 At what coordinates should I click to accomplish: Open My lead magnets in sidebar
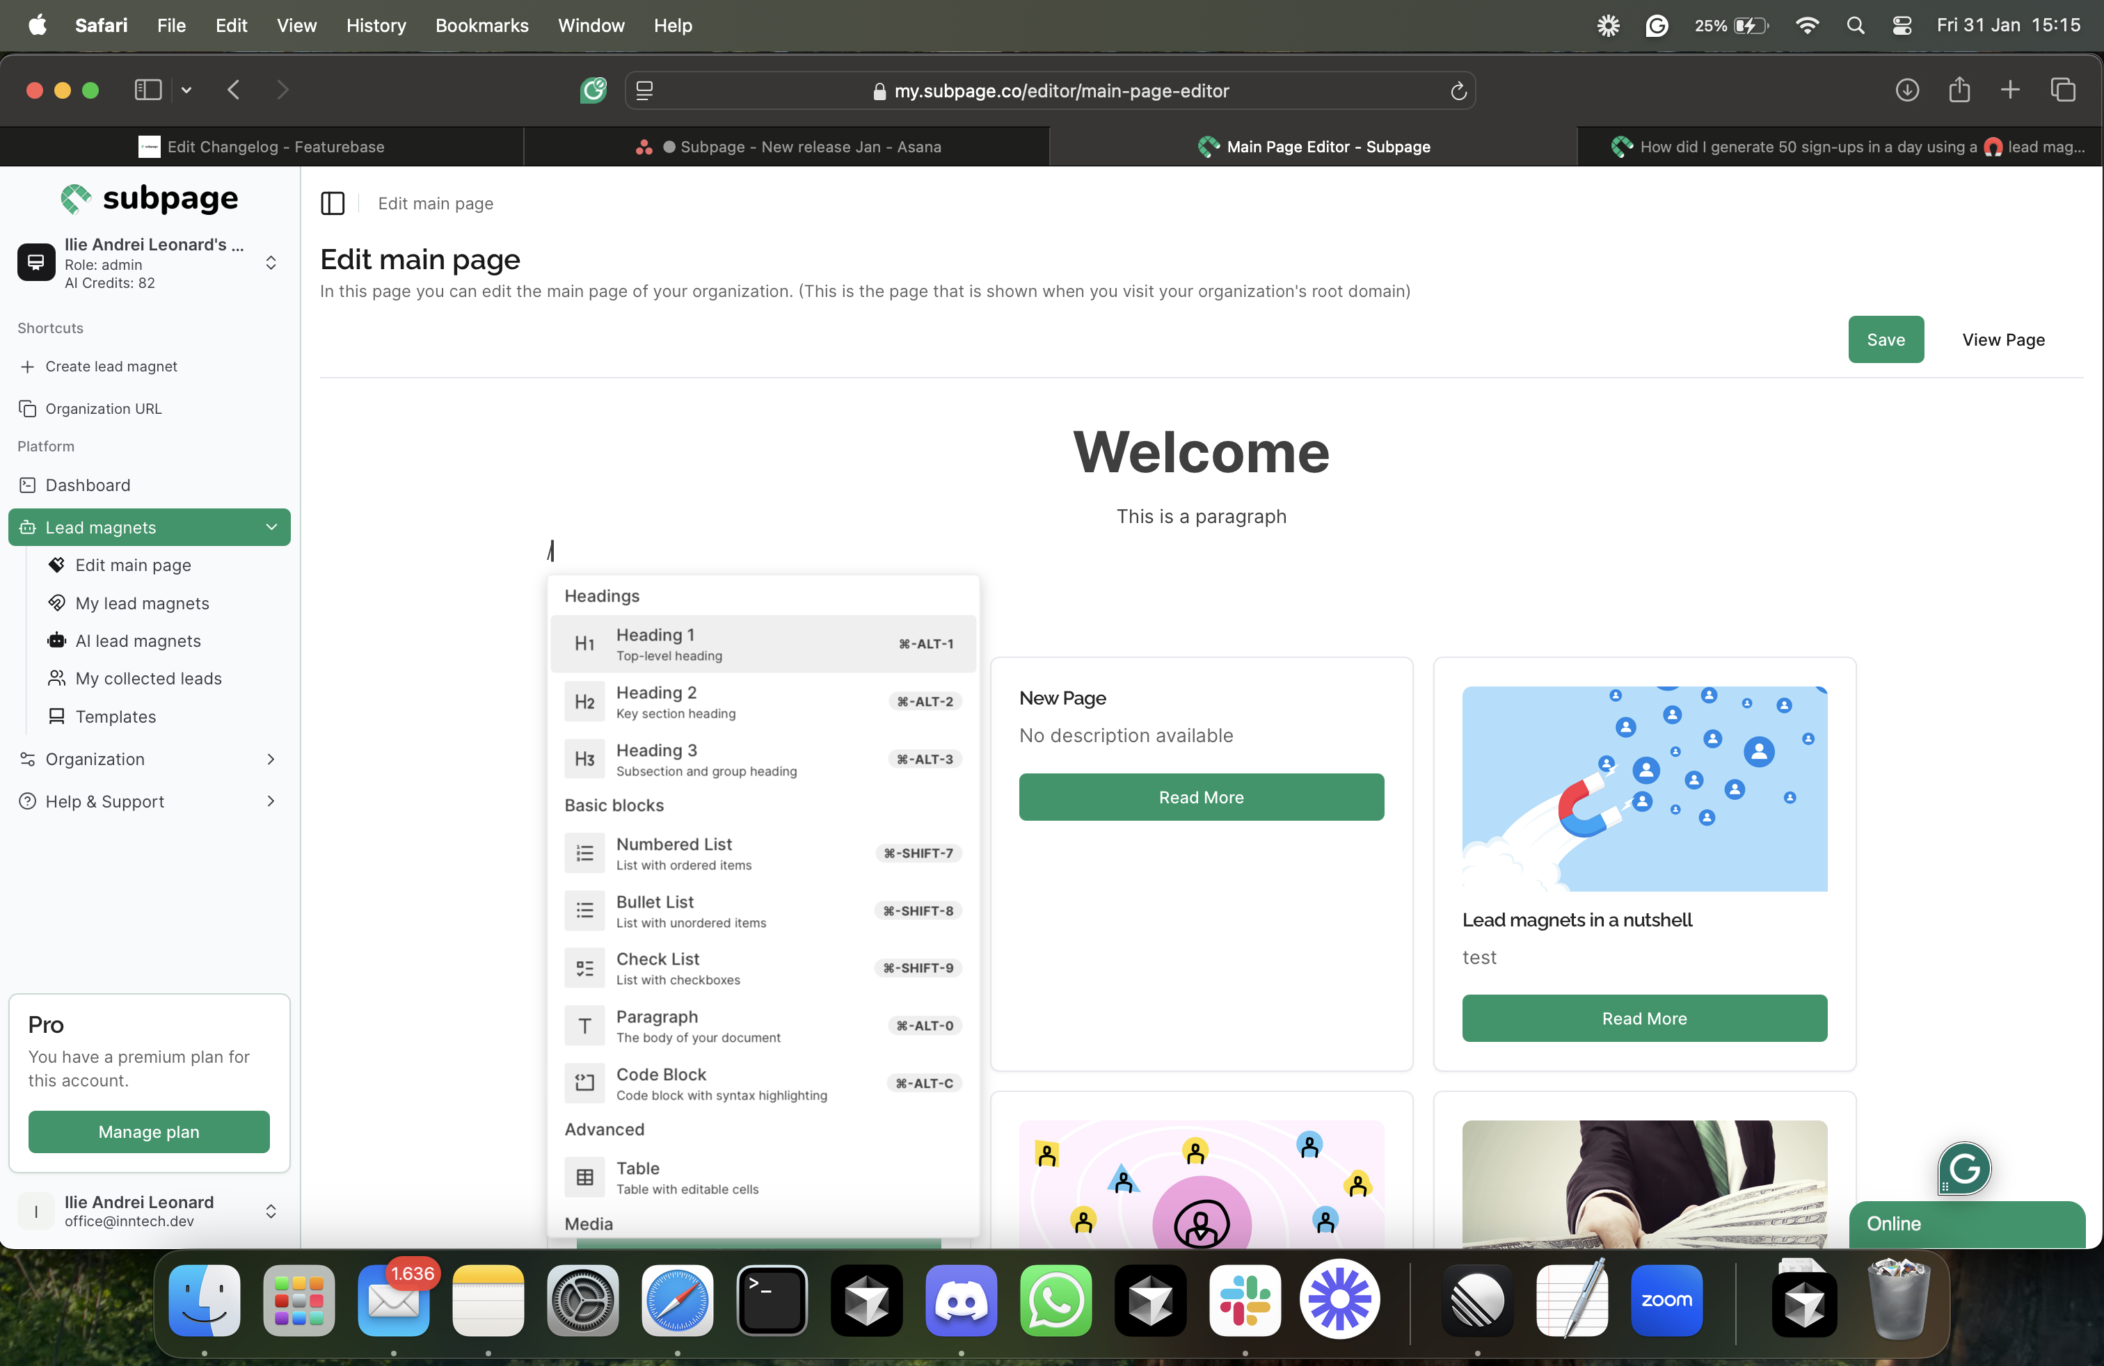143,604
